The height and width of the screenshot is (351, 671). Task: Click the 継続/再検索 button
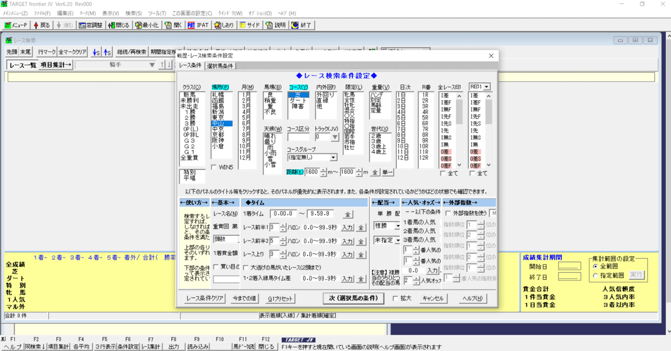coord(132,52)
